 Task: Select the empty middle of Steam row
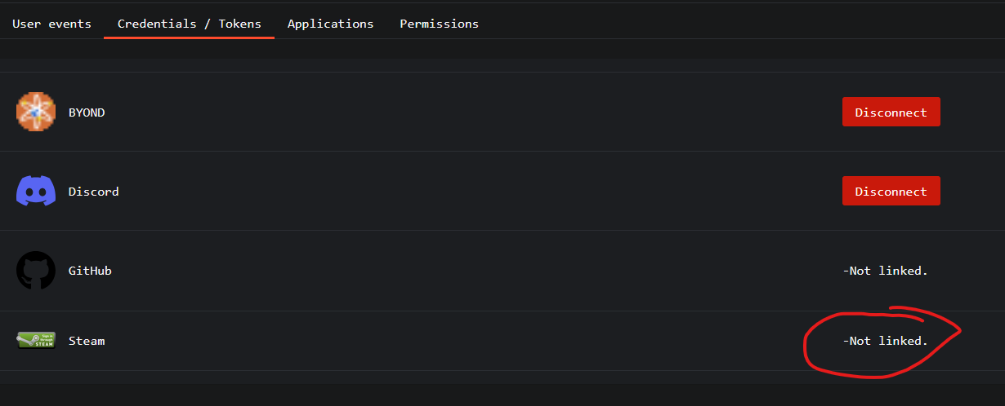[474, 341]
